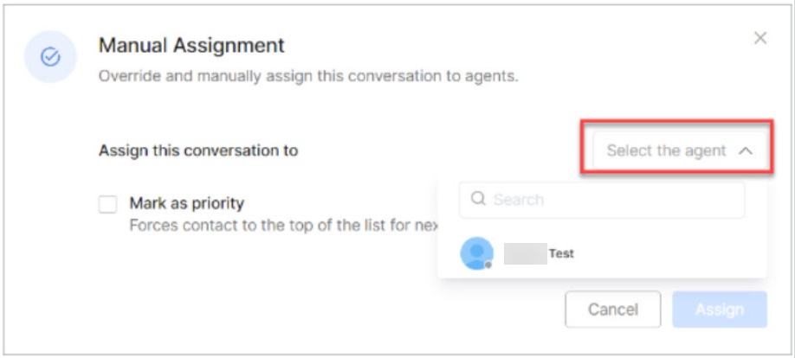Viewport: 795px width, 358px height.
Task: Click the magnifier icon in the search box
Action: [478, 200]
